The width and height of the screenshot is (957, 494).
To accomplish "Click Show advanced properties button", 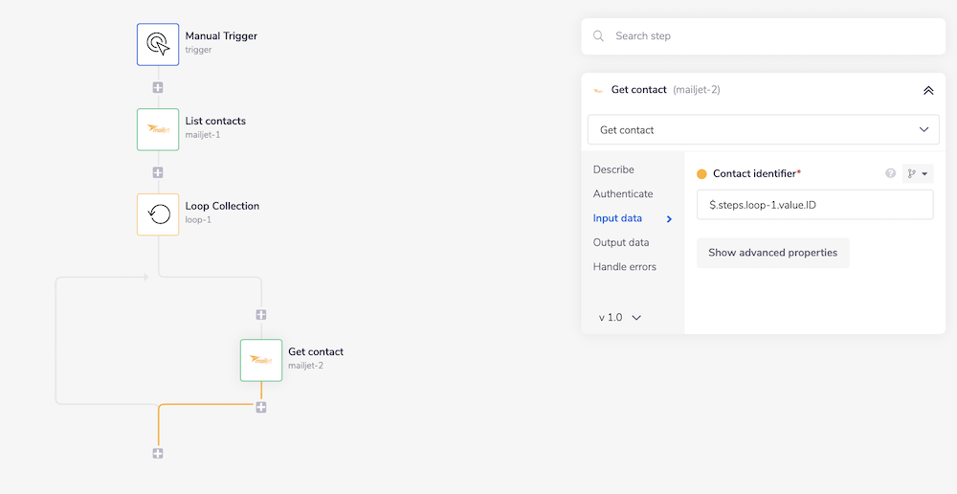I will pos(772,253).
